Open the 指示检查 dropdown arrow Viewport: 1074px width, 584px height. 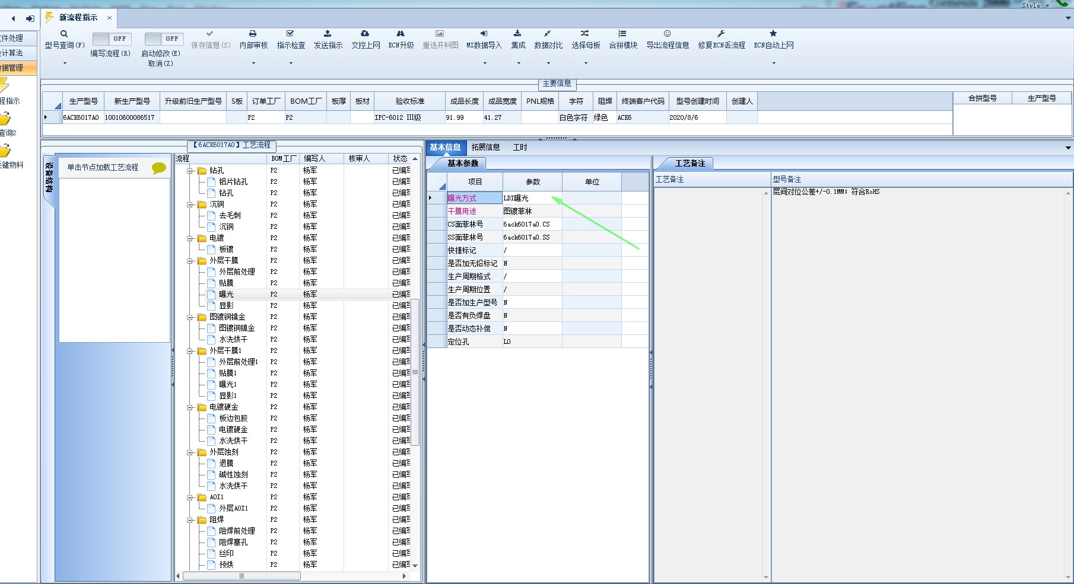(291, 63)
